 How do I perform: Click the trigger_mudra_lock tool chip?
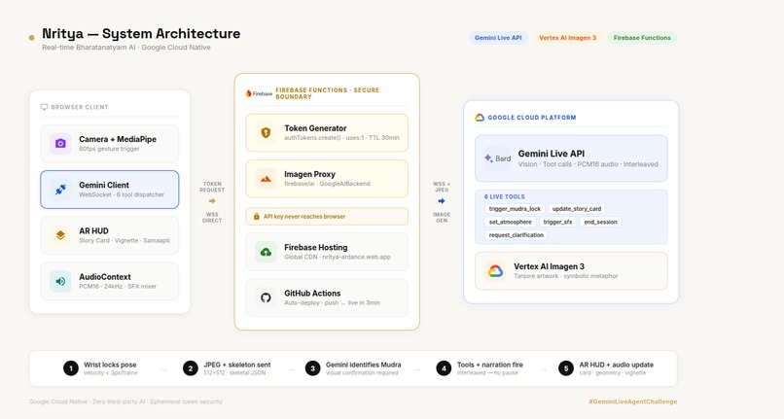[515, 209]
